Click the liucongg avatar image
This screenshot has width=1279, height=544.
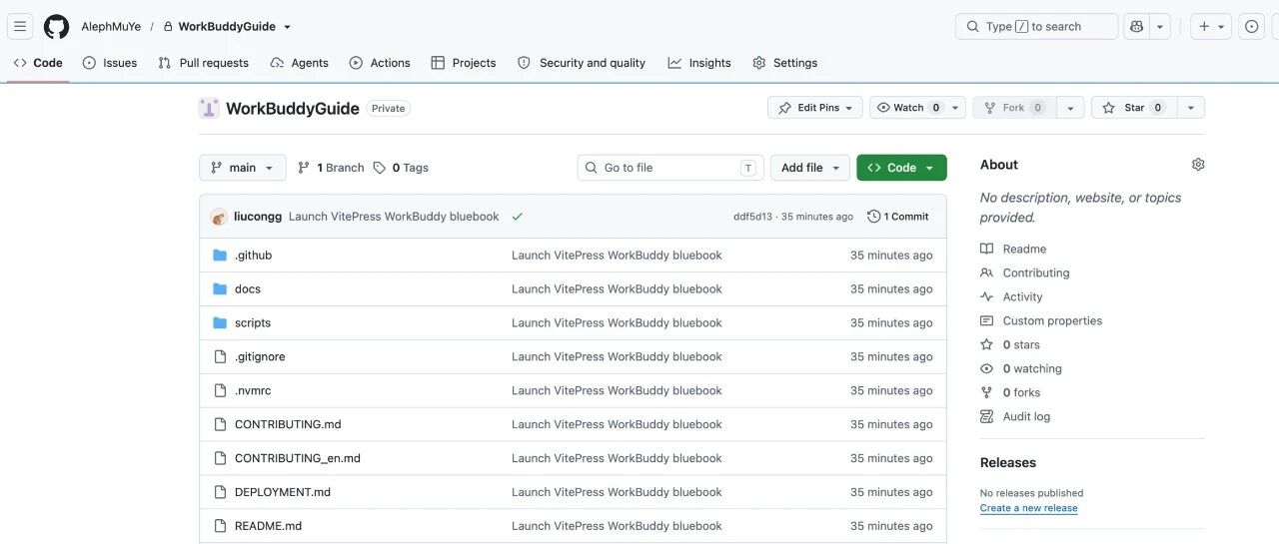[219, 217]
